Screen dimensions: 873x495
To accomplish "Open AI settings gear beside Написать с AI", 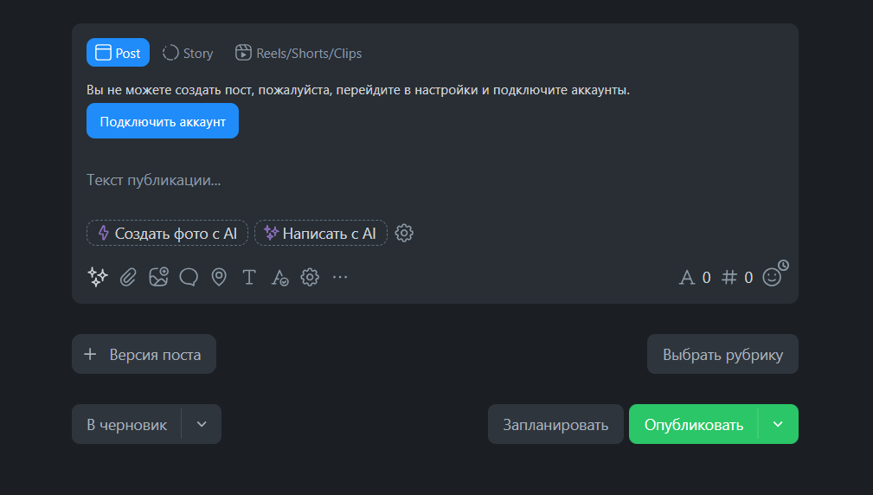I will [x=404, y=233].
